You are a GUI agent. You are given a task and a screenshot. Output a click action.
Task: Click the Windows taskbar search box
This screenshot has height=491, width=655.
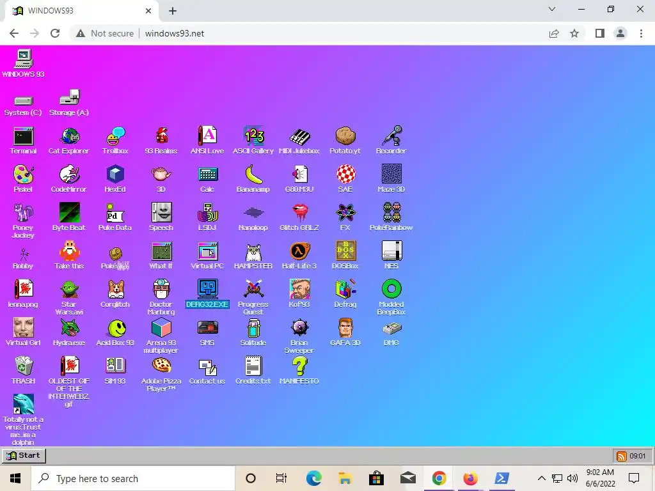click(133, 478)
